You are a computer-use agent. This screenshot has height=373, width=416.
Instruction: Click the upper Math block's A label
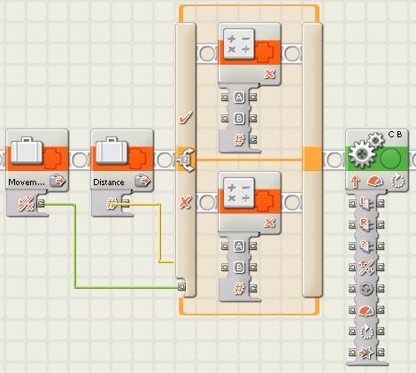tap(239, 97)
